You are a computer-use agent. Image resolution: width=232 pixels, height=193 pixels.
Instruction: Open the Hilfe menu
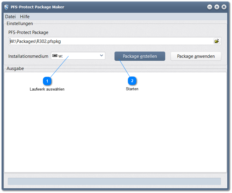coord(25,17)
